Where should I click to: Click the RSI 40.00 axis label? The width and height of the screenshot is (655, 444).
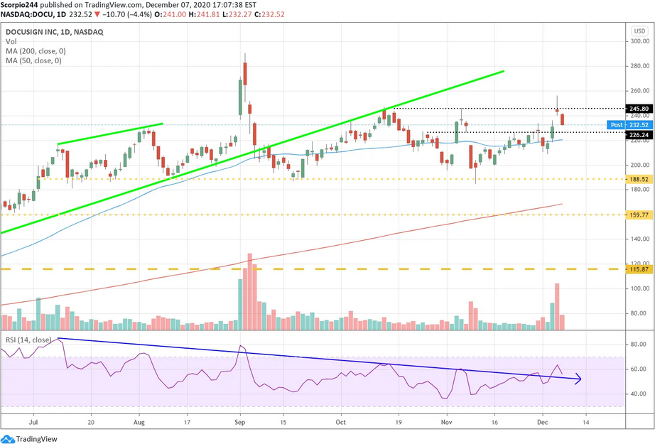pyautogui.click(x=640, y=394)
